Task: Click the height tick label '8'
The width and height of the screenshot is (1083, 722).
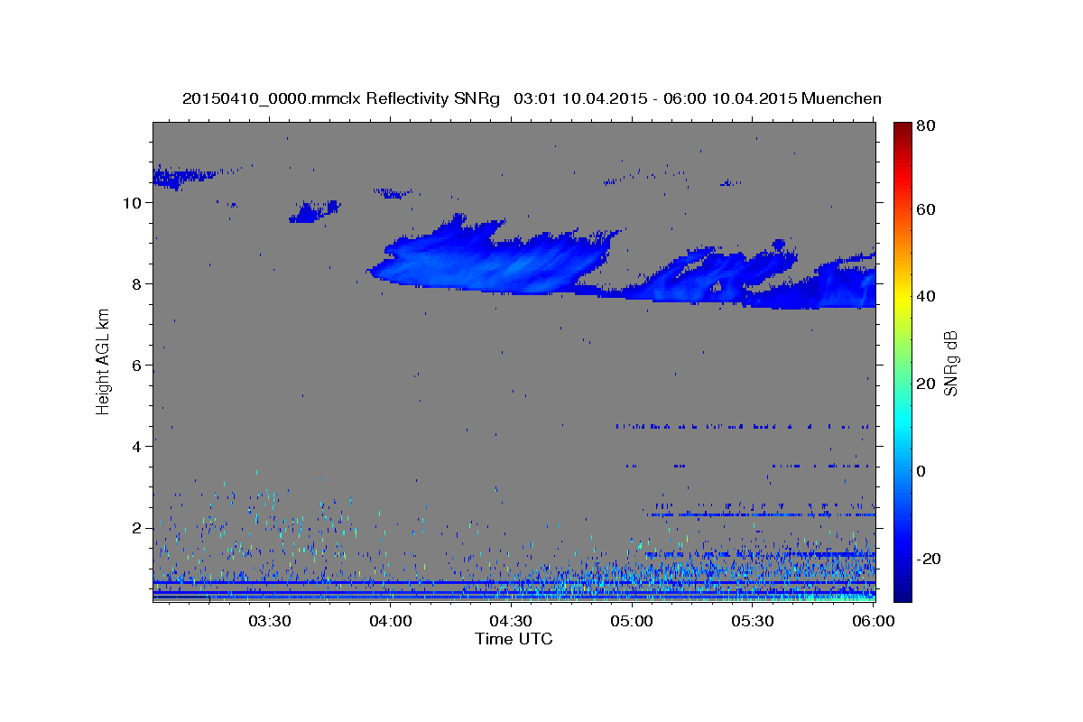Action: click(x=135, y=284)
